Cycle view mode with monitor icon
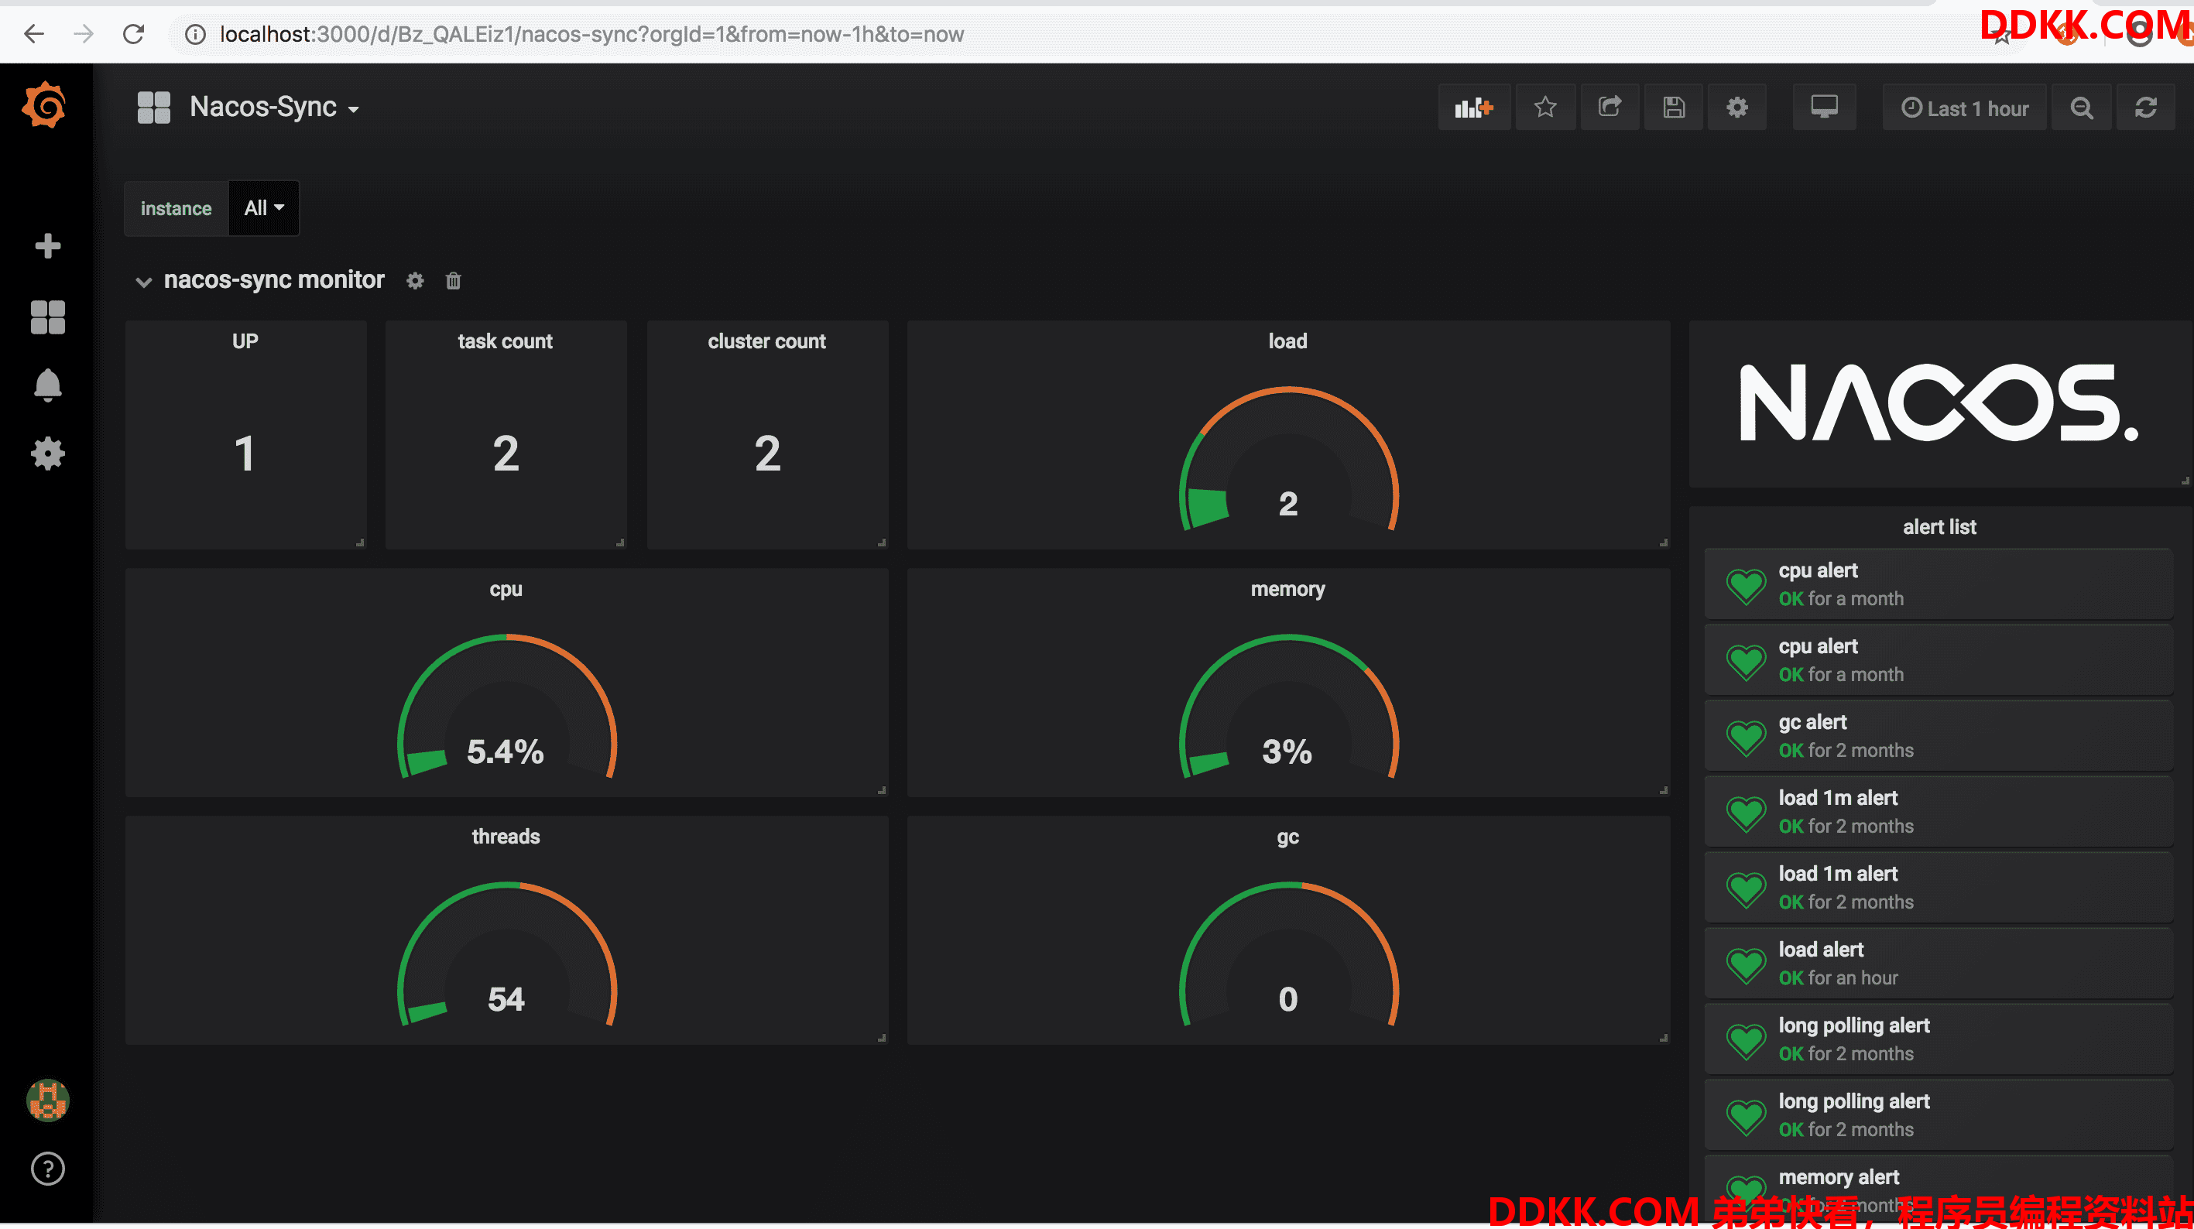 pyautogui.click(x=1825, y=108)
